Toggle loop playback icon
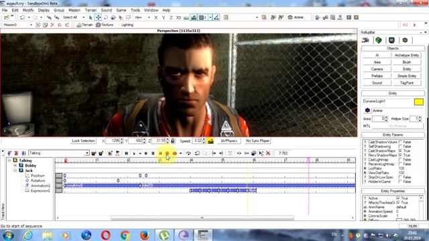This screenshot has width=429, height=241. point(188,153)
